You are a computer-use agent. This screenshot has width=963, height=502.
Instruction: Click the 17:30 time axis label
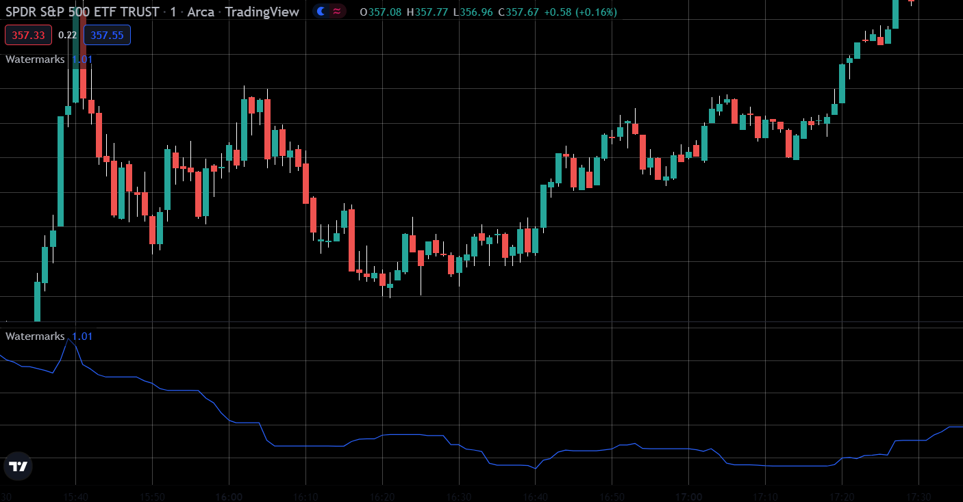pos(918,497)
